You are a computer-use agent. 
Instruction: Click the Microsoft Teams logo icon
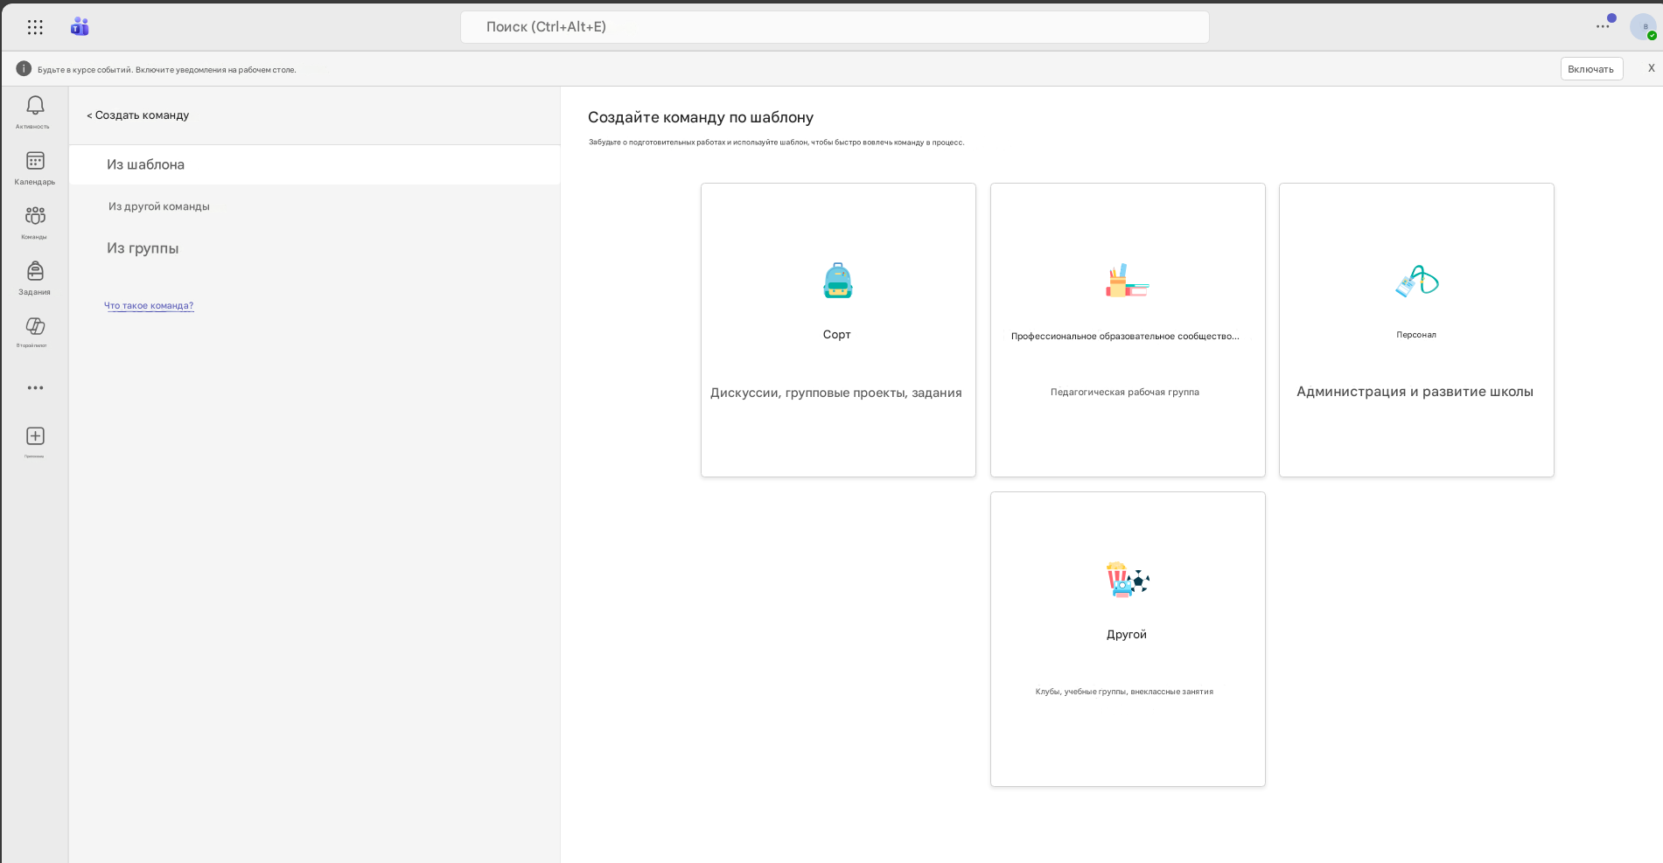tap(80, 27)
